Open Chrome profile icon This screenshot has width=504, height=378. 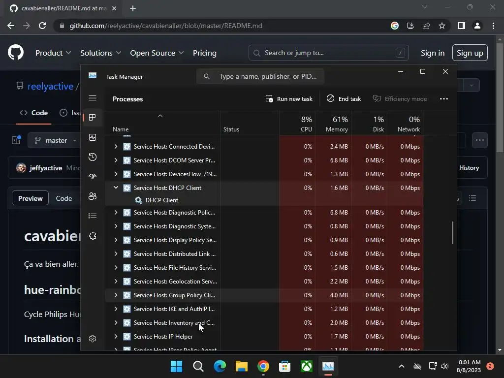[477, 26]
